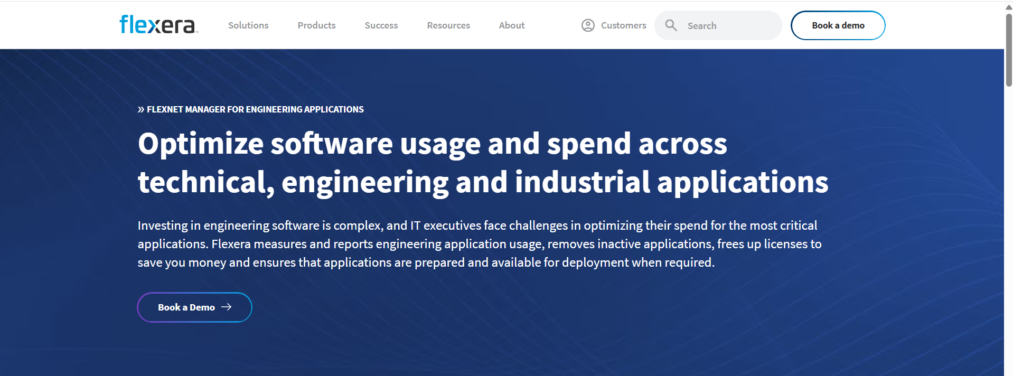The height and width of the screenshot is (376, 1013).
Task: Expand the About navigation item
Action: click(511, 25)
